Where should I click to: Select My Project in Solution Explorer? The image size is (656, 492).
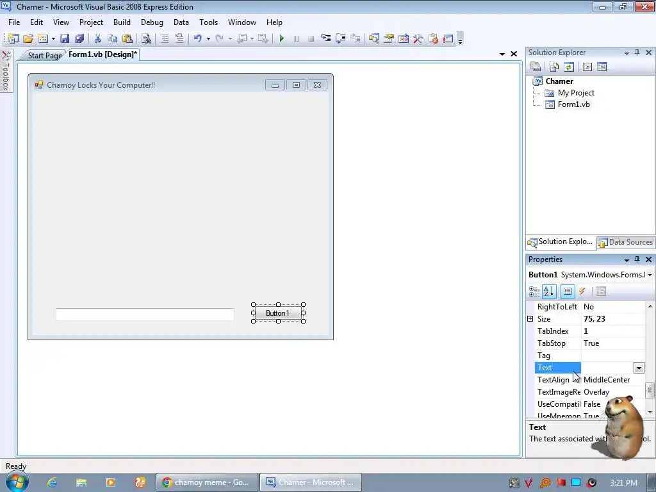click(576, 93)
